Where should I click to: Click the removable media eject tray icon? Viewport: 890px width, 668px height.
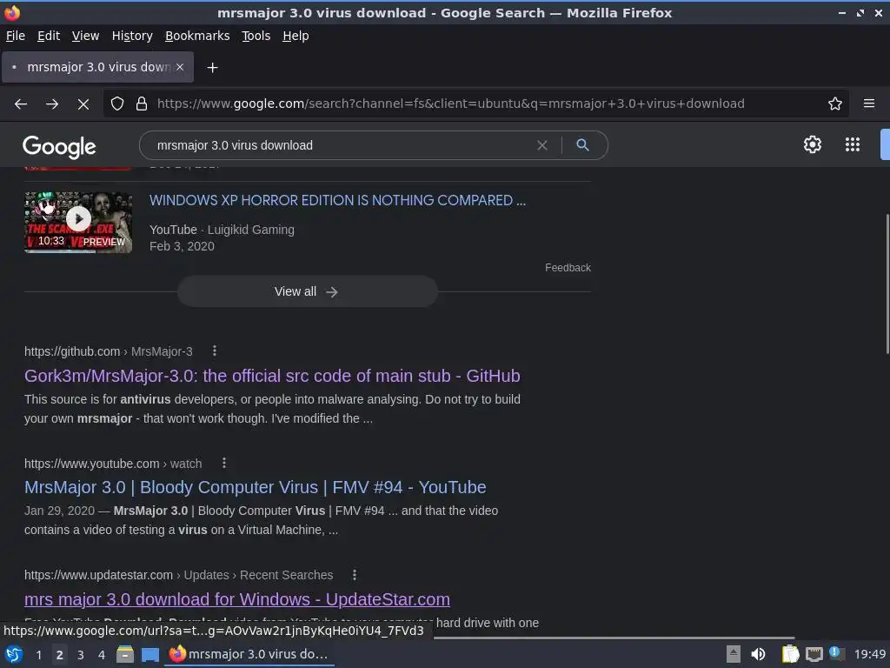point(734,654)
